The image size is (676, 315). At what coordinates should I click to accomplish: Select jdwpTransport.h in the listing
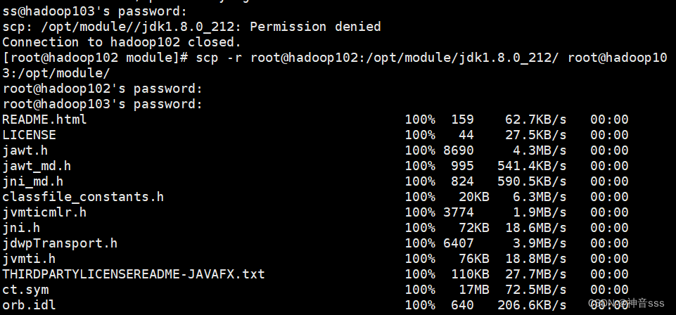(60, 243)
